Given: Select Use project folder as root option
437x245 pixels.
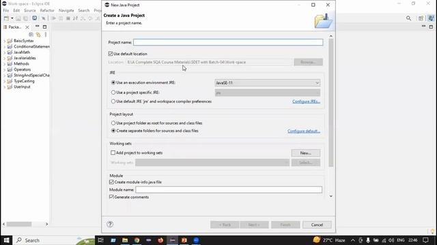Looking at the screenshot, I should [113, 122].
